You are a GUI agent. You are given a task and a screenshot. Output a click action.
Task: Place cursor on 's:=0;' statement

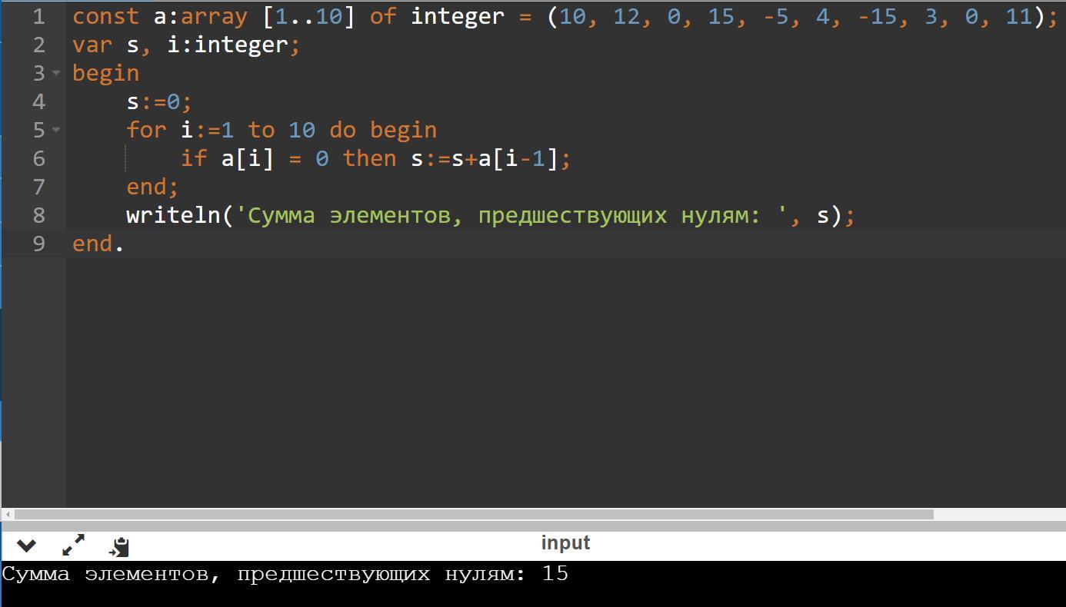click(159, 101)
